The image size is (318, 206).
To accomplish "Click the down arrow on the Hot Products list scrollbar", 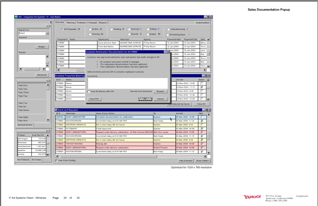I will (x=48, y=154).
